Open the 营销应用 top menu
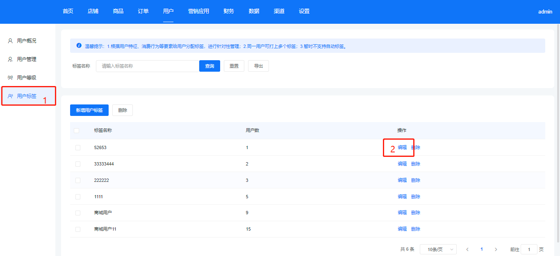 click(198, 11)
